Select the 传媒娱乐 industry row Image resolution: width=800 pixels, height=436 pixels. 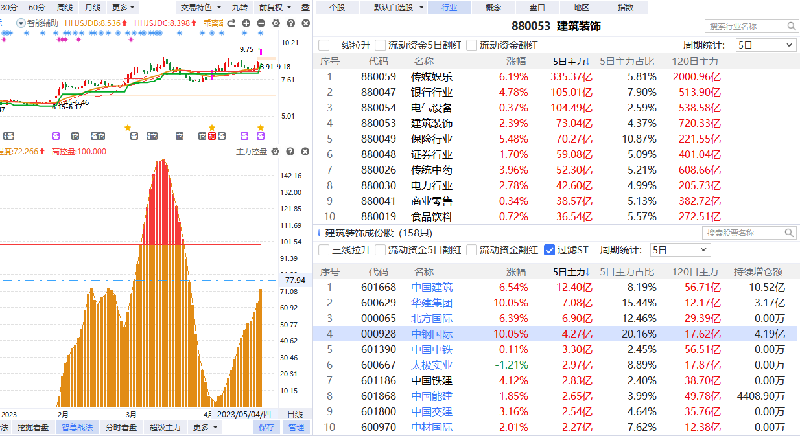tap(556, 77)
